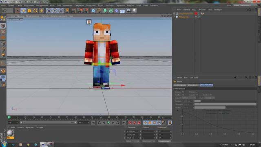Toggle the Preview checkbox
The image size is (261, 147).
(x=197, y=92)
